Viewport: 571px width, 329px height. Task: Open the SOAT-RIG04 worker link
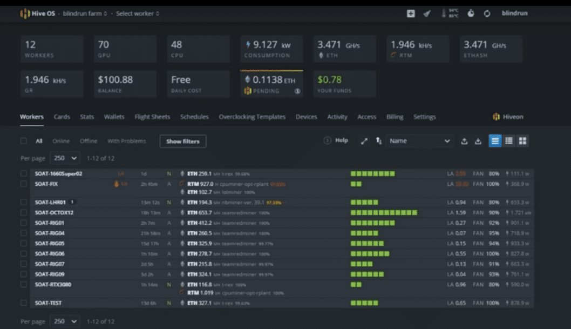(x=50, y=233)
